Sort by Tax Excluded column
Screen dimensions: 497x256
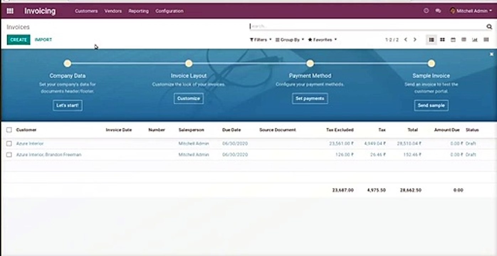pos(340,130)
